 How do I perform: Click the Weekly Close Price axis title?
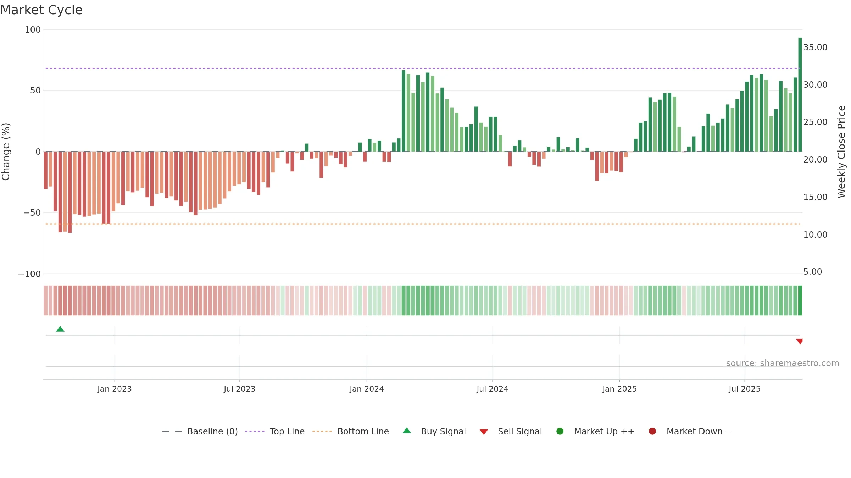[x=841, y=152]
